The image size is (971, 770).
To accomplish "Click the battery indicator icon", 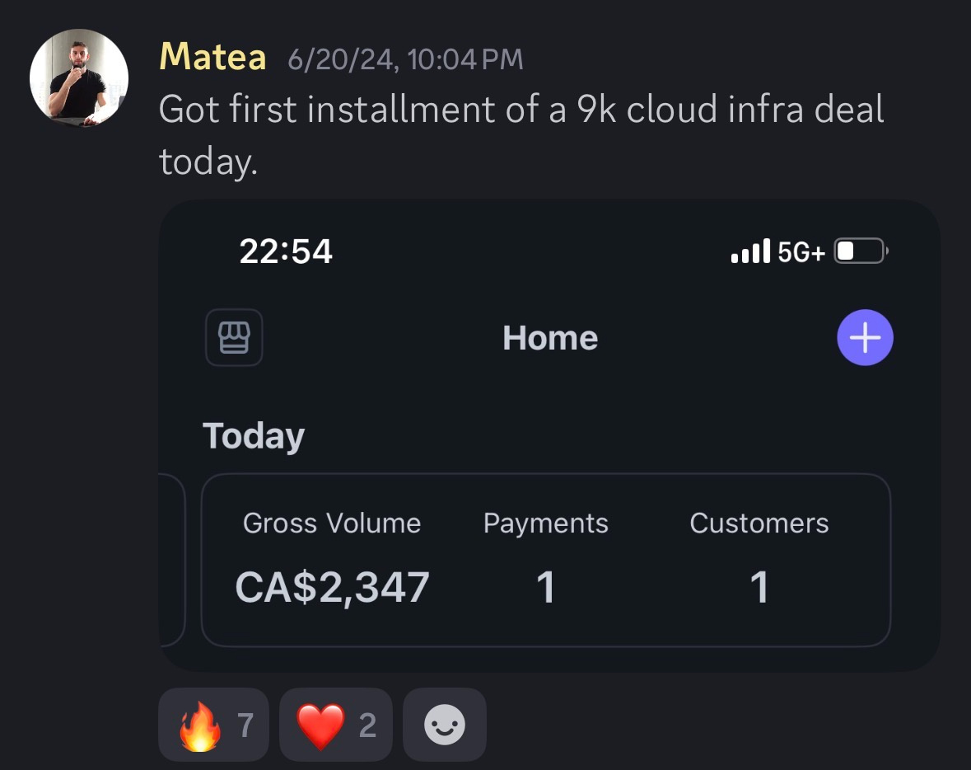I will (860, 251).
